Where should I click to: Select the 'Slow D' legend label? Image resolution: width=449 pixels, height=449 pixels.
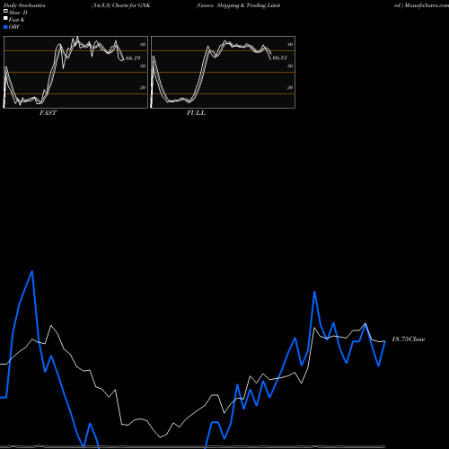click(x=18, y=13)
